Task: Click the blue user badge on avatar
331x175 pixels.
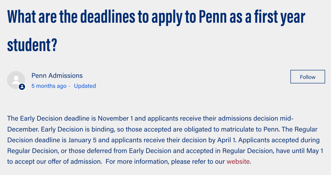Action: pos(22,87)
